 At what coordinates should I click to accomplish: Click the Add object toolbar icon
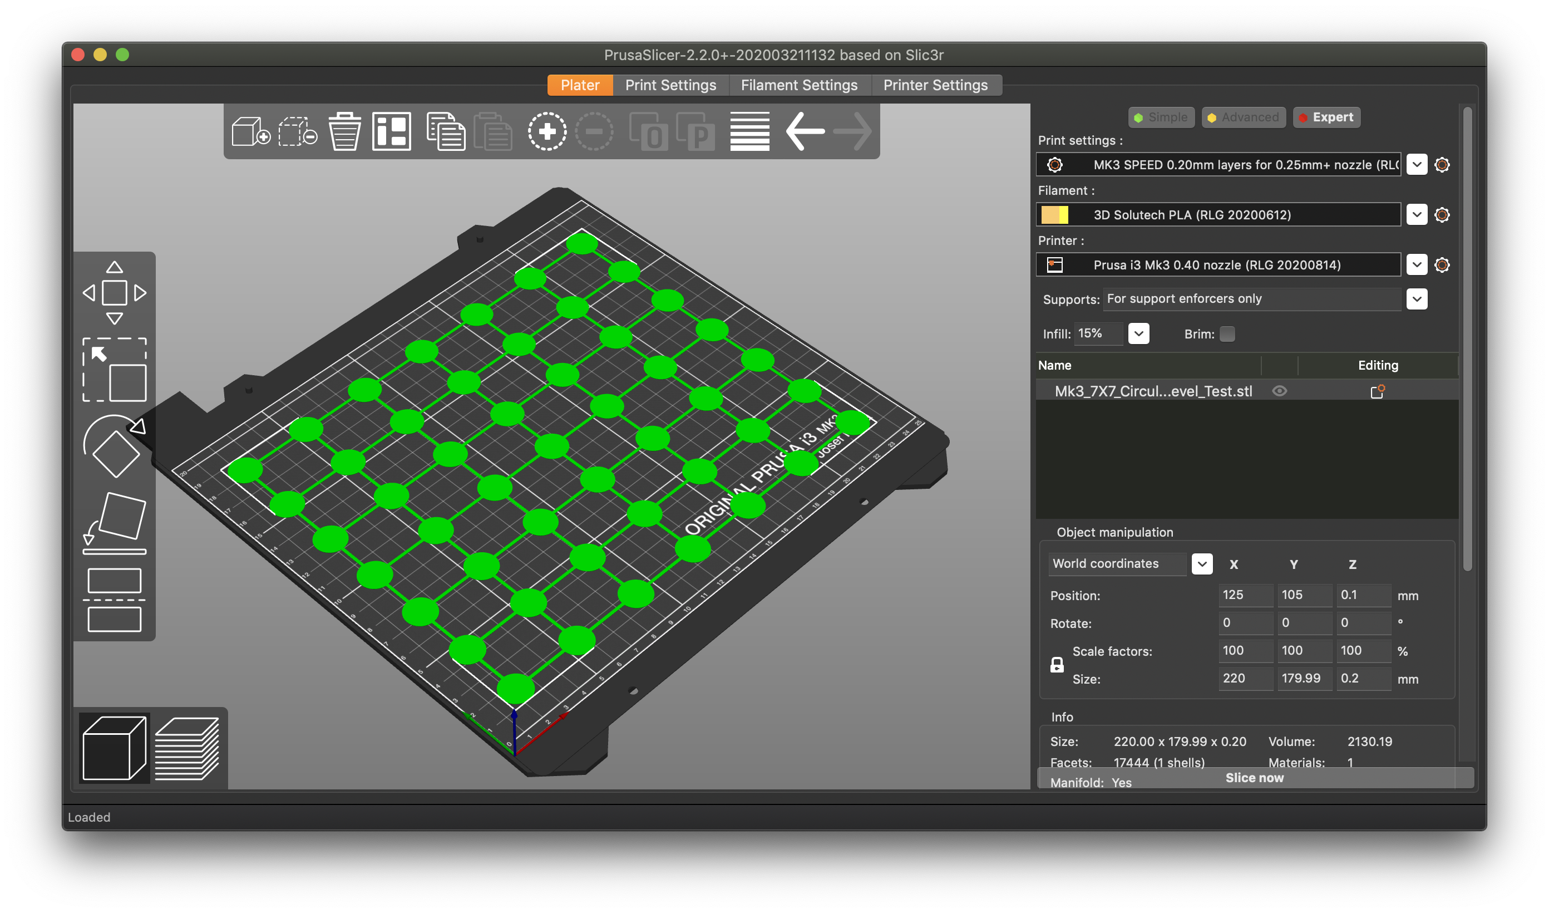(251, 131)
